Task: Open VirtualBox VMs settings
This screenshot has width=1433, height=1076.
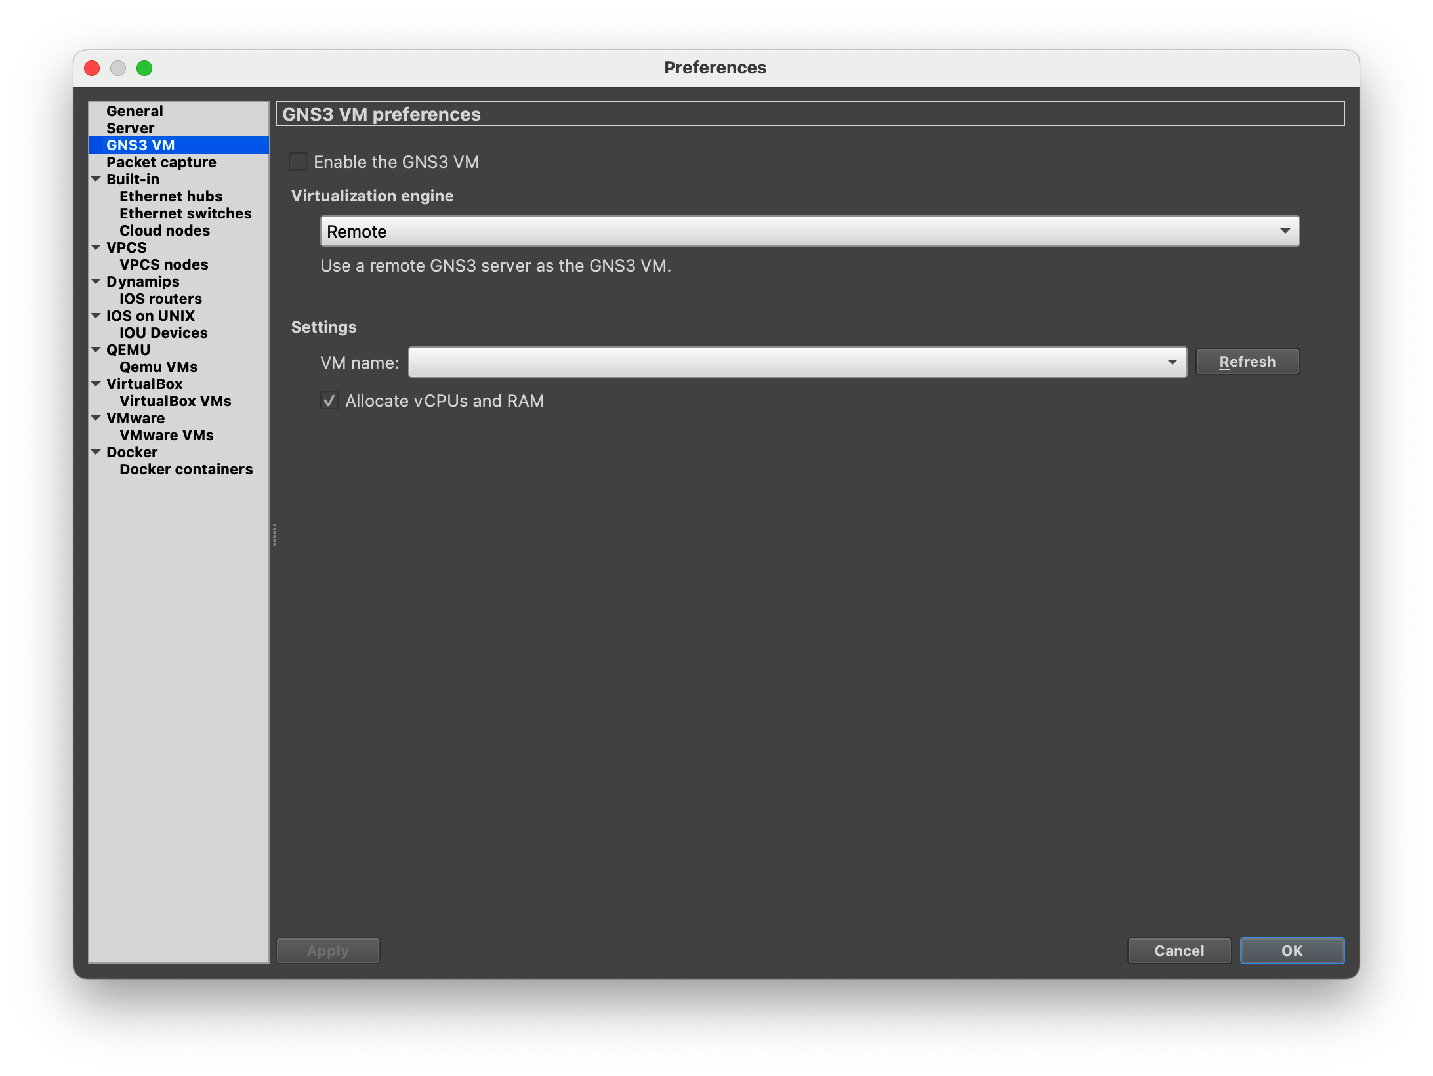Action: coord(175,401)
